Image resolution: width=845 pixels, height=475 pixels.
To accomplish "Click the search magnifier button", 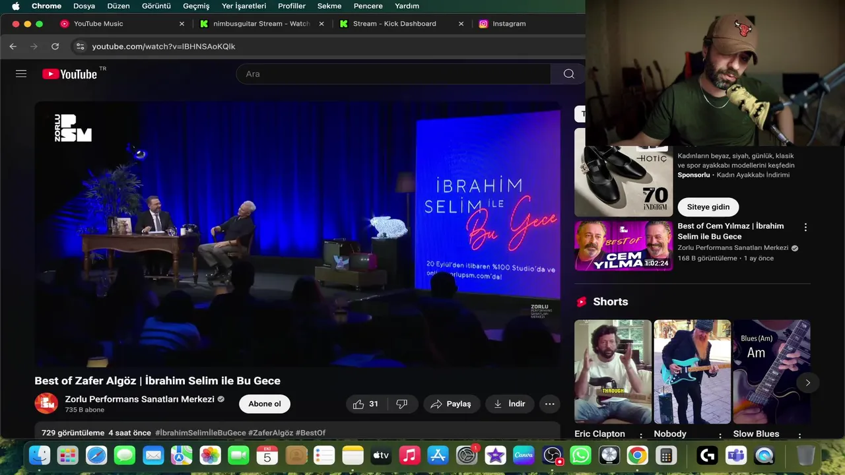I will (x=568, y=74).
